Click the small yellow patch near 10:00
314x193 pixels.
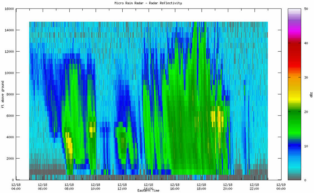pos(92,129)
